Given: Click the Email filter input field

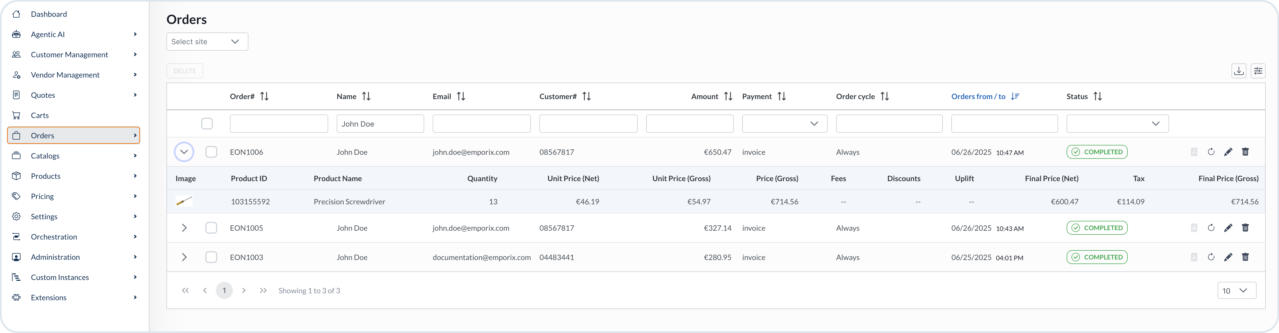Looking at the screenshot, I should click(x=481, y=123).
